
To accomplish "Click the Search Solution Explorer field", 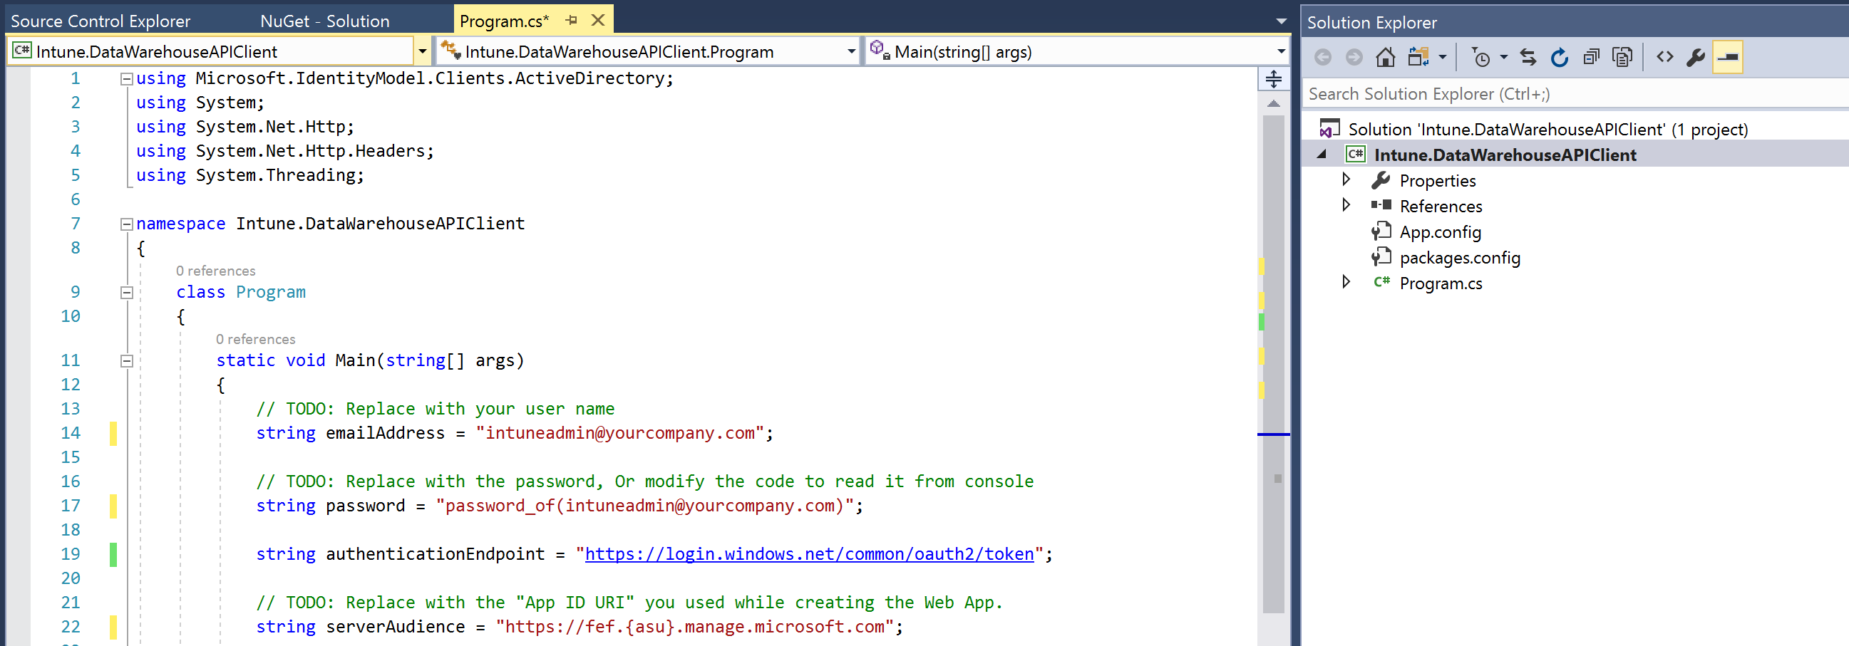I will click(1575, 94).
